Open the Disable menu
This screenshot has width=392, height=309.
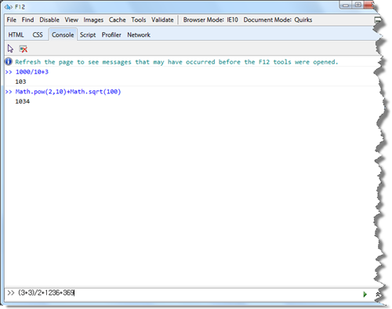coord(49,20)
